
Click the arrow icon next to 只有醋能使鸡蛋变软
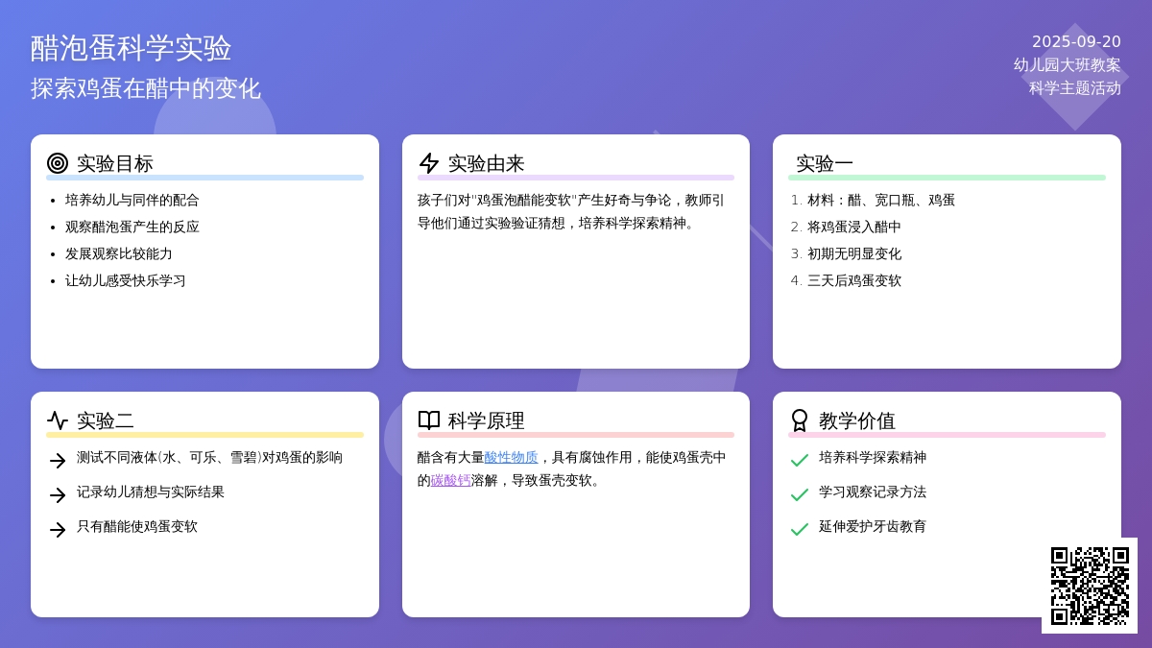pos(58,530)
